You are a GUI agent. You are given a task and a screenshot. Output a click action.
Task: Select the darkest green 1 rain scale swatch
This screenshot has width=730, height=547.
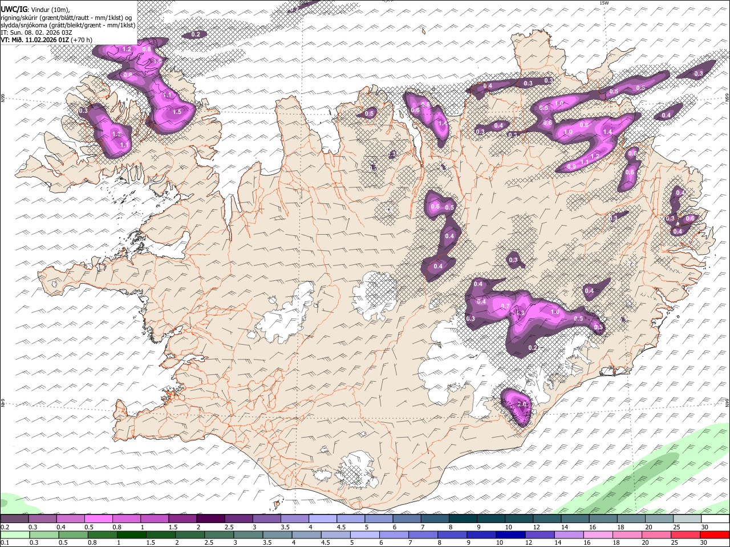coord(131,534)
